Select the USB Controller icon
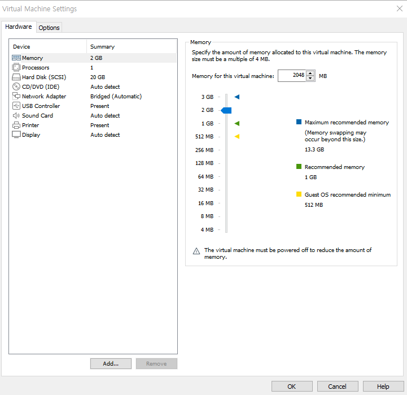Viewport: 407px width, 395px height. 16,106
